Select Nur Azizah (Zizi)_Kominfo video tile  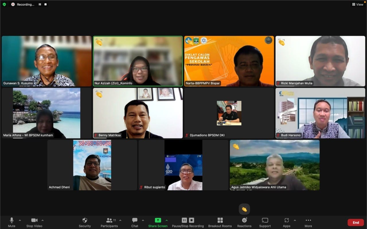138,61
